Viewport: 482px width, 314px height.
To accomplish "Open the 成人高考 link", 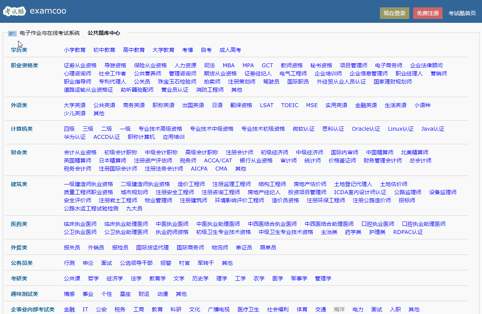I will (230, 50).
